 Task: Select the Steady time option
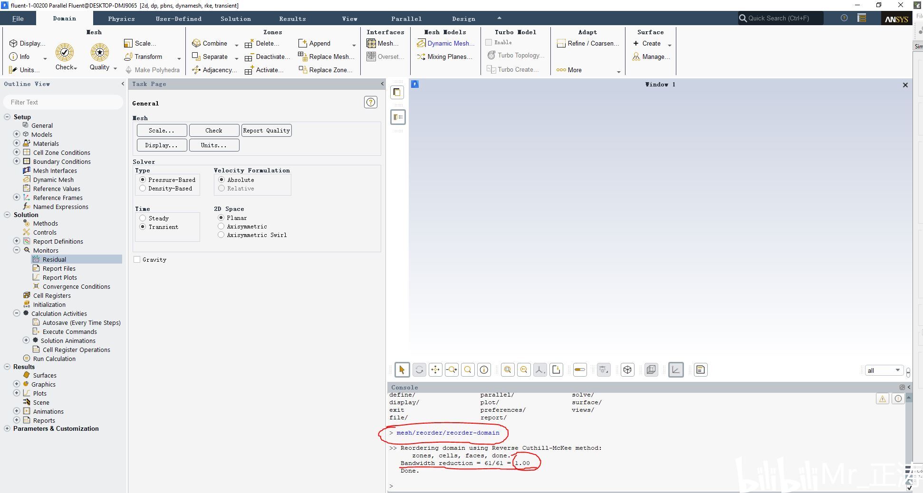(x=143, y=218)
